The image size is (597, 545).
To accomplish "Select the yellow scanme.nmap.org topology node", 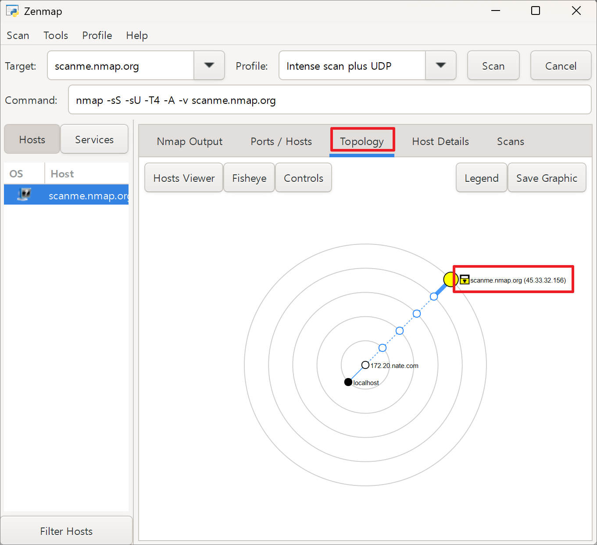I will [x=450, y=279].
